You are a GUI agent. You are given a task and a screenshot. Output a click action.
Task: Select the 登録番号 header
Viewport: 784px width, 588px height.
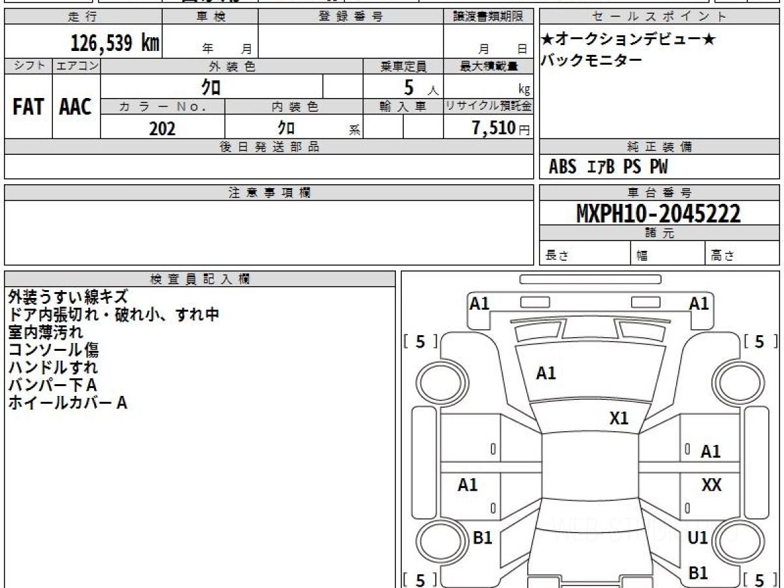click(x=351, y=17)
